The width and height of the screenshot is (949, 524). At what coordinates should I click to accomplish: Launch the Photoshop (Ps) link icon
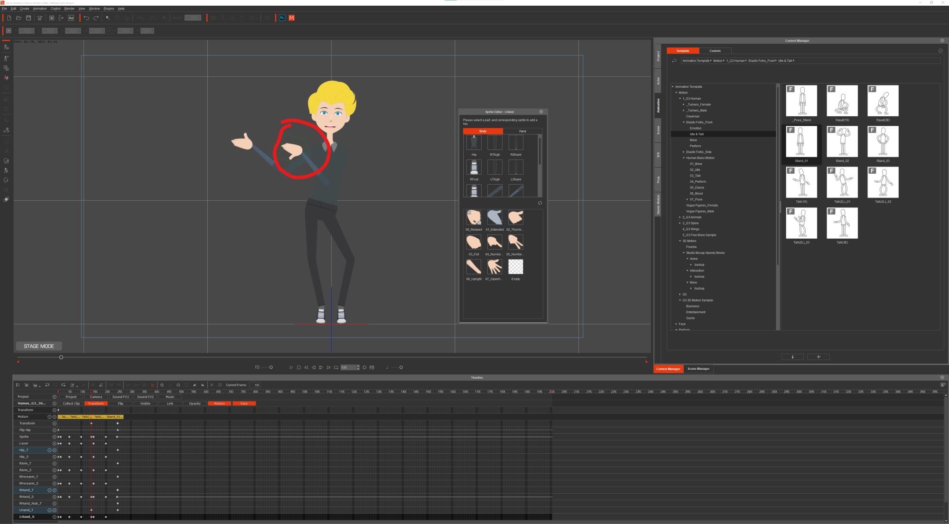tap(282, 18)
